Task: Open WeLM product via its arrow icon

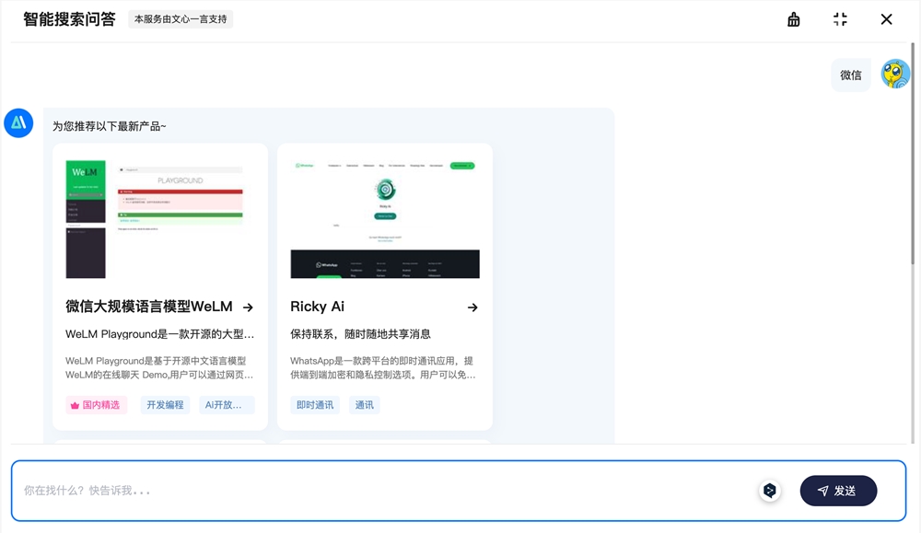Action: [x=247, y=307]
